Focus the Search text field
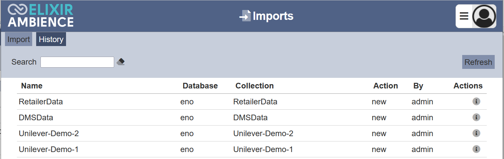Screen dimensions: 504x159 tap(77, 62)
